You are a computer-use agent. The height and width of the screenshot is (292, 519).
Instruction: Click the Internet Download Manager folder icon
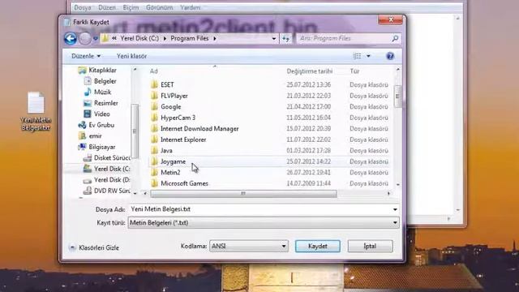154,128
